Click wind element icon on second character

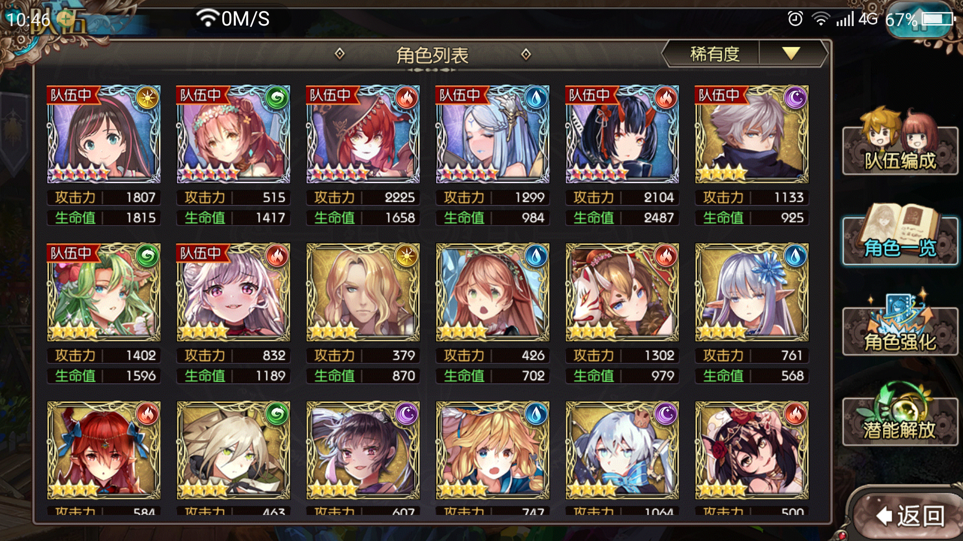[x=277, y=98]
